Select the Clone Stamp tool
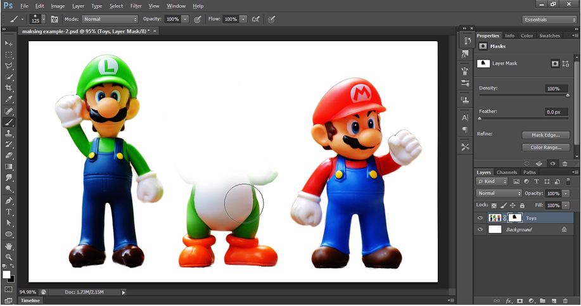This screenshot has width=581, height=306. [x=8, y=133]
